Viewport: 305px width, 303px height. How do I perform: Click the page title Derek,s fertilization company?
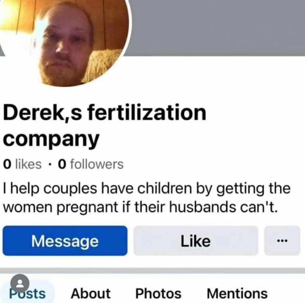coord(105,126)
